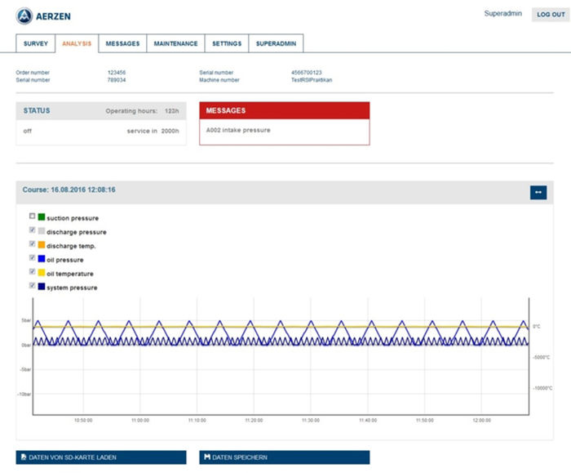Click the suction pressure legend label
Image resolution: width=571 pixels, height=473 pixels.
73,218
